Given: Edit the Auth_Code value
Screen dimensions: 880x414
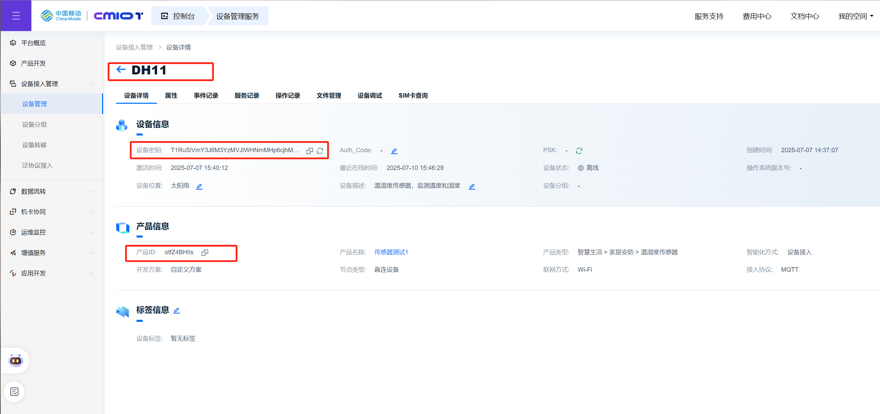Looking at the screenshot, I should click(394, 151).
